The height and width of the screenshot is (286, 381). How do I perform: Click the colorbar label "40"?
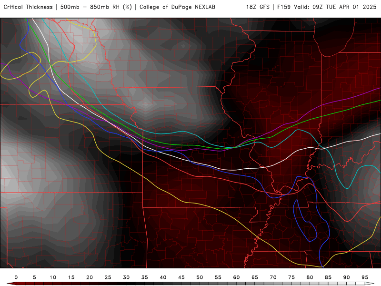[x=163, y=277]
